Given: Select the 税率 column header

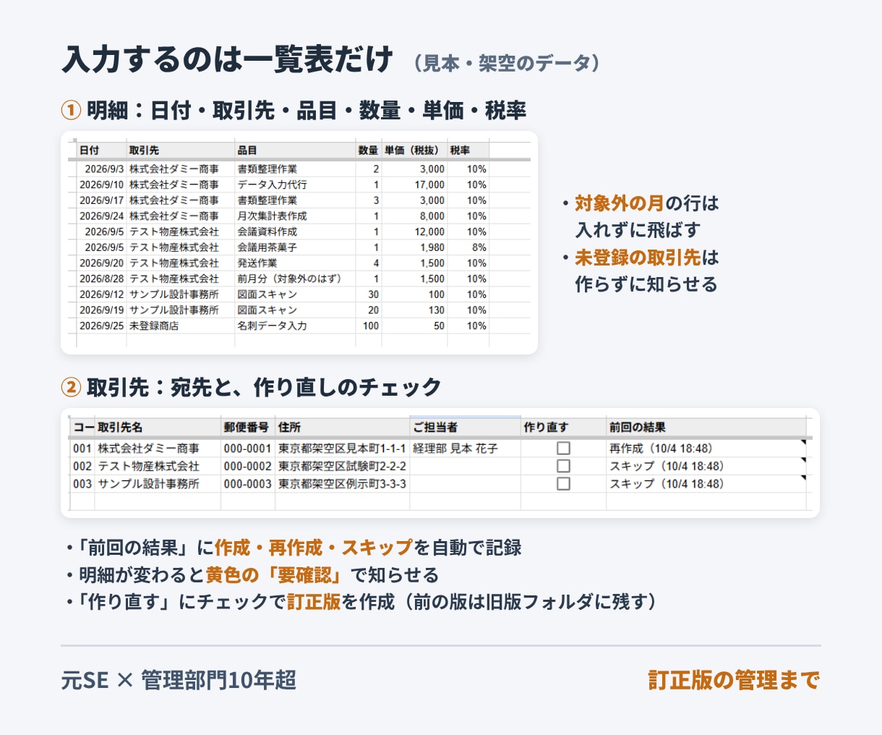Looking at the screenshot, I should pyautogui.click(x=468, y=150).
